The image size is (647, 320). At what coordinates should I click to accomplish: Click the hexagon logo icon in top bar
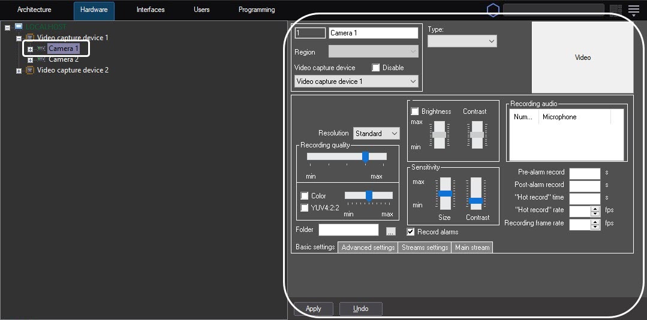[493, 10]
